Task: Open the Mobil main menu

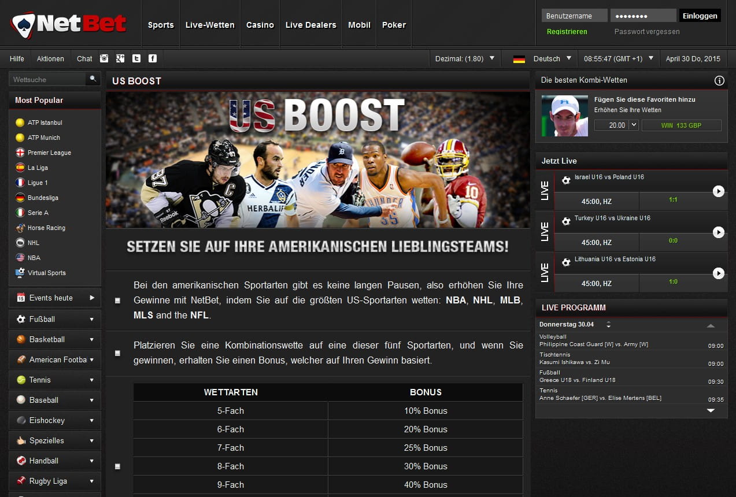Action: (359, 25)
